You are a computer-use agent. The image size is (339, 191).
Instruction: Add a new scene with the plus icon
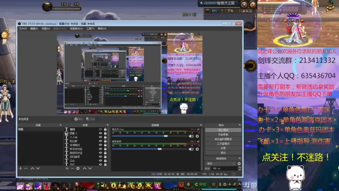(20, 168)
